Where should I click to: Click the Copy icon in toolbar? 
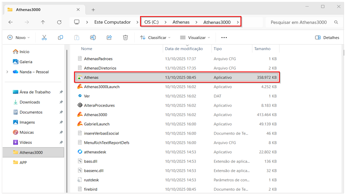60,38
